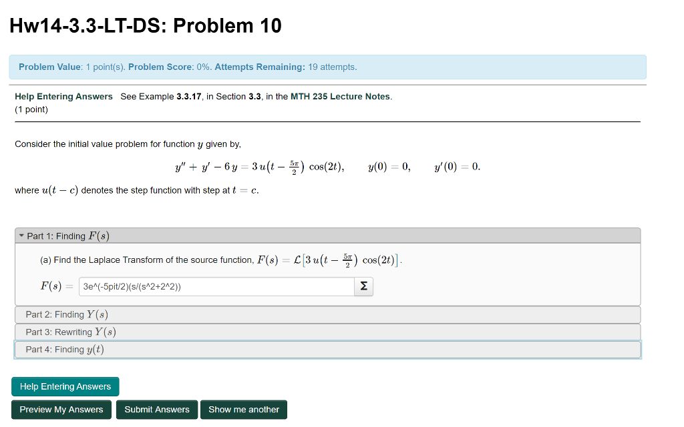Click the Show me another button

pyautogui.click(x=244, y=409)
